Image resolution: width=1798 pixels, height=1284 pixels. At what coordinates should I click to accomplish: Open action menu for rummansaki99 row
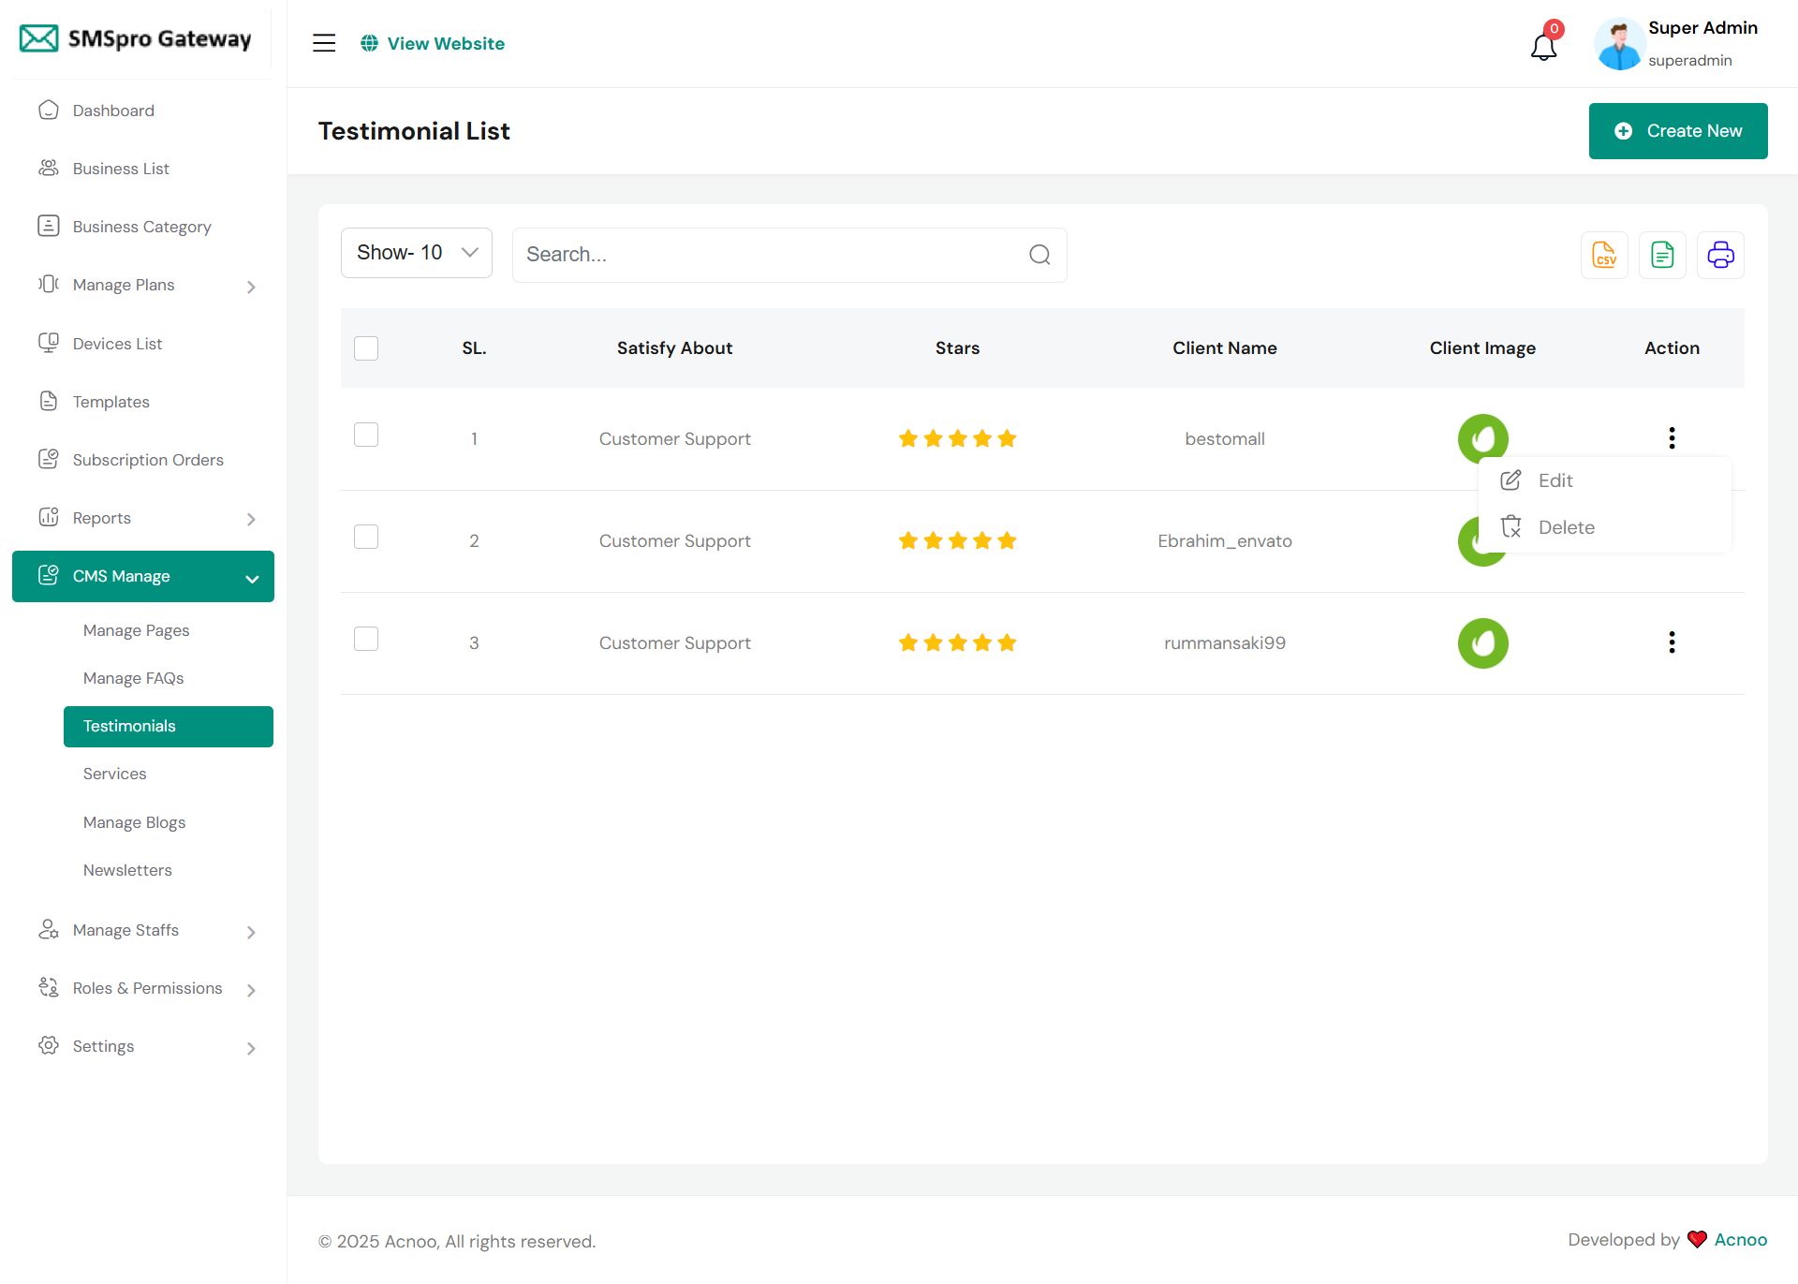point(1672,642)
